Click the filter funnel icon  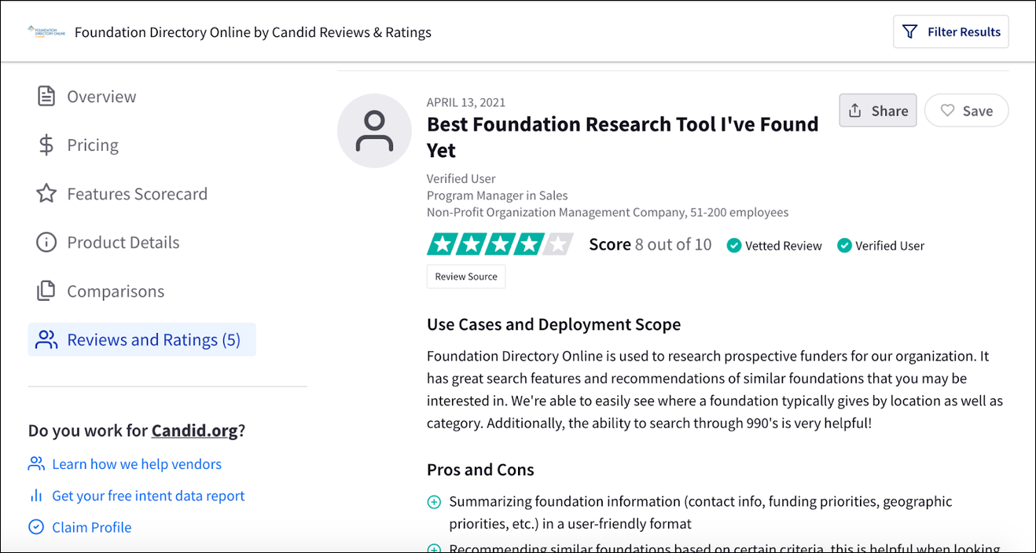(910, 31)
